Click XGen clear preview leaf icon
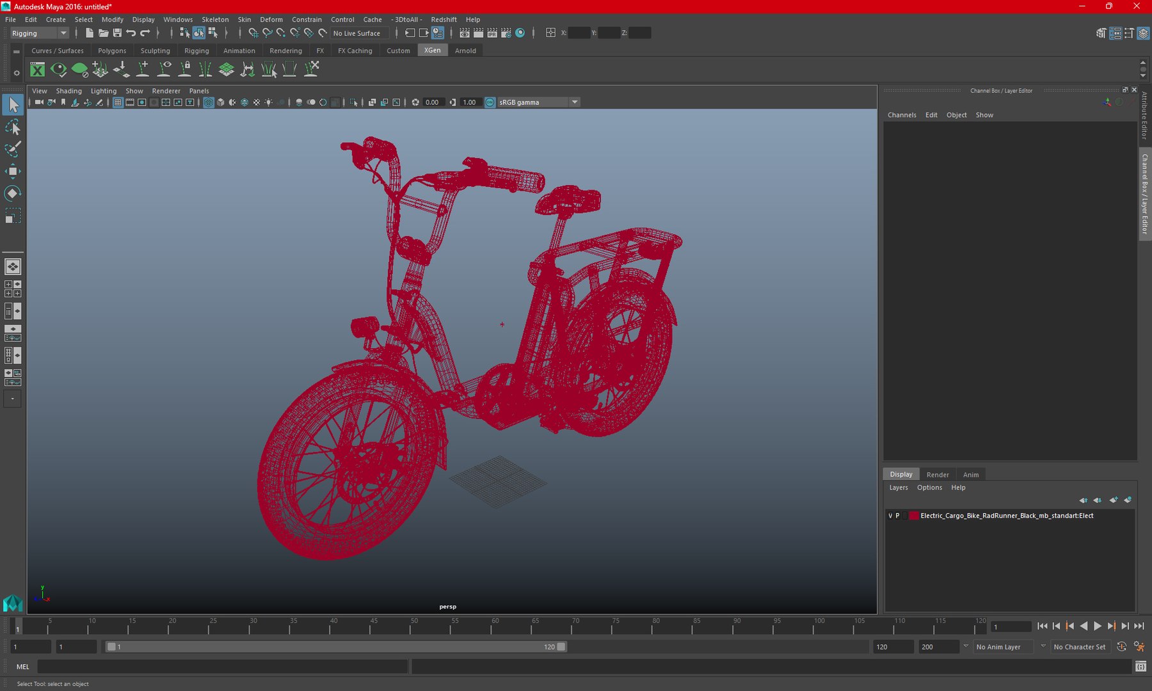The height and width of the screenshot is (691, 1152). tap(79, 69)
